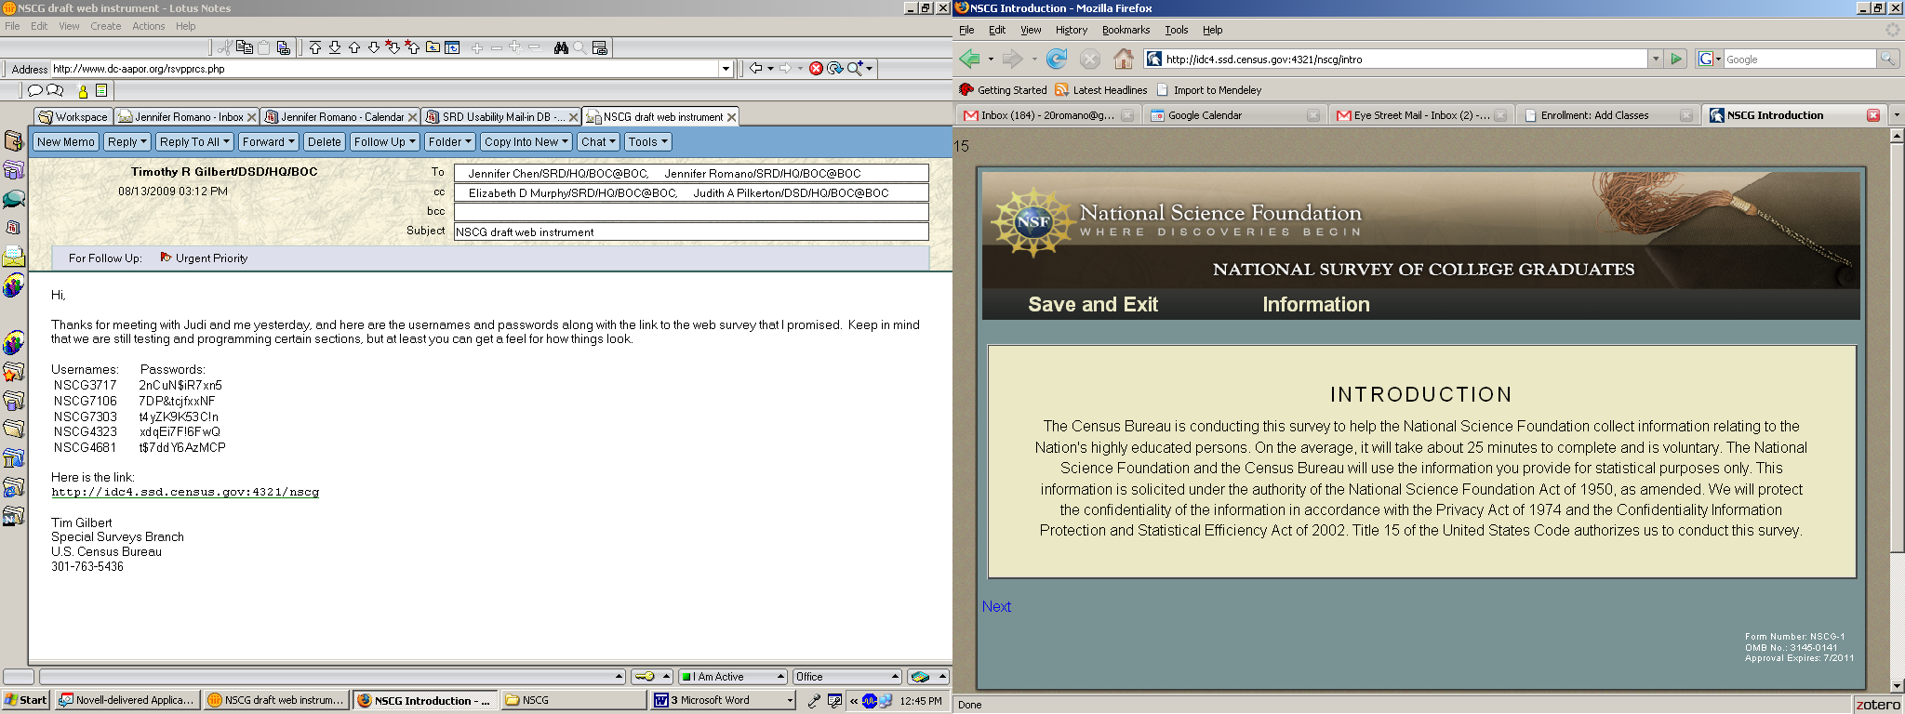Click the previous-unread starred up arrow icon
This screenshot has height=714, width=1905.
pos(412,47)
